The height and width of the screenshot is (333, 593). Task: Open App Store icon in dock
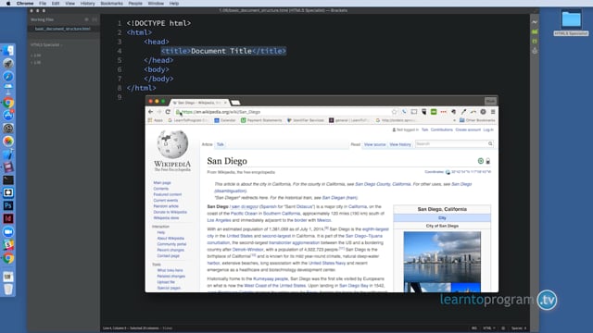tap(8, 115)
